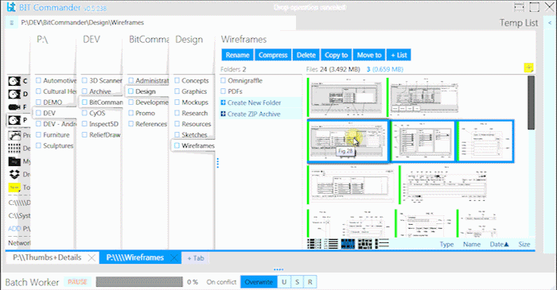Tick the PDFs folder checkbox

(223, 91)
